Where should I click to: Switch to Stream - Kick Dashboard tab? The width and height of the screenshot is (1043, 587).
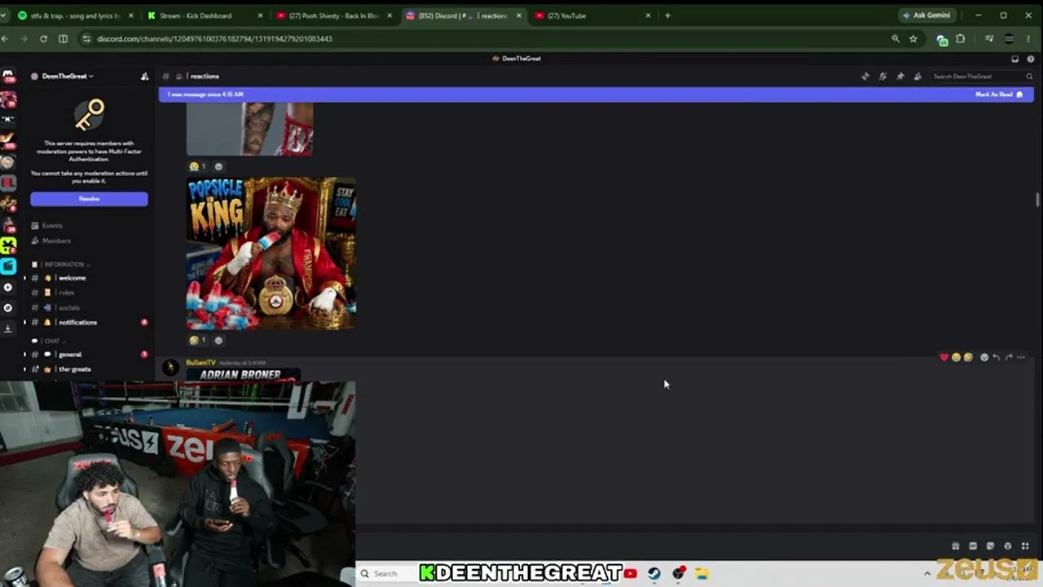[x=205, y=15]
